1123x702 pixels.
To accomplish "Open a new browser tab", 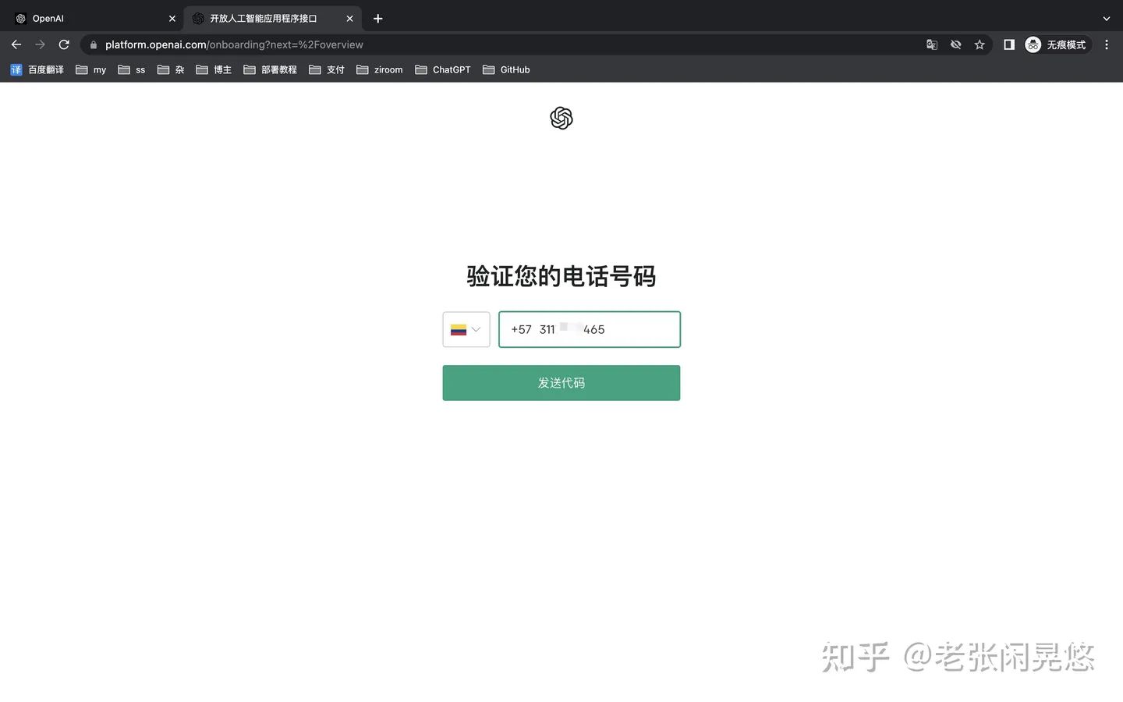I will (x=378, y=18).
